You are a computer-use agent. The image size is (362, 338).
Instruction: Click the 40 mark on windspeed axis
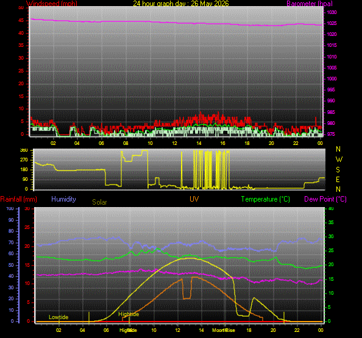click(21, 33)
